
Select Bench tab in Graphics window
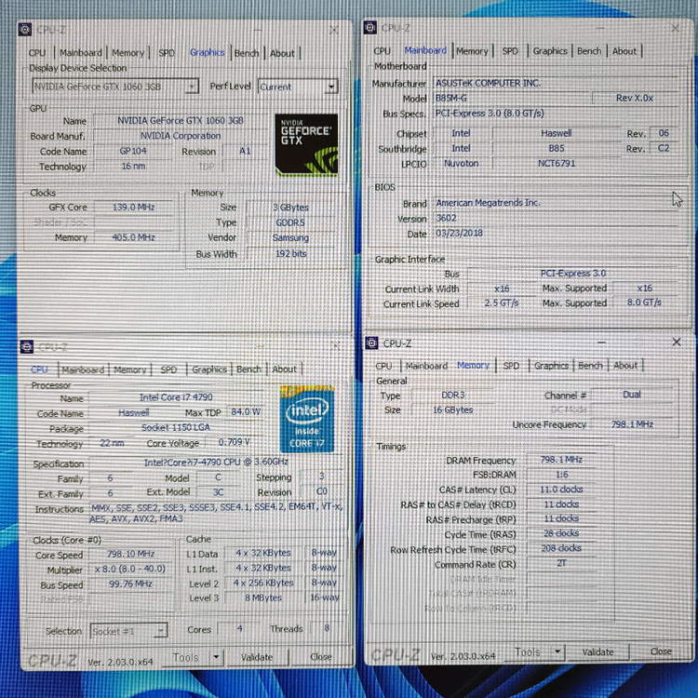click(247, 53)
